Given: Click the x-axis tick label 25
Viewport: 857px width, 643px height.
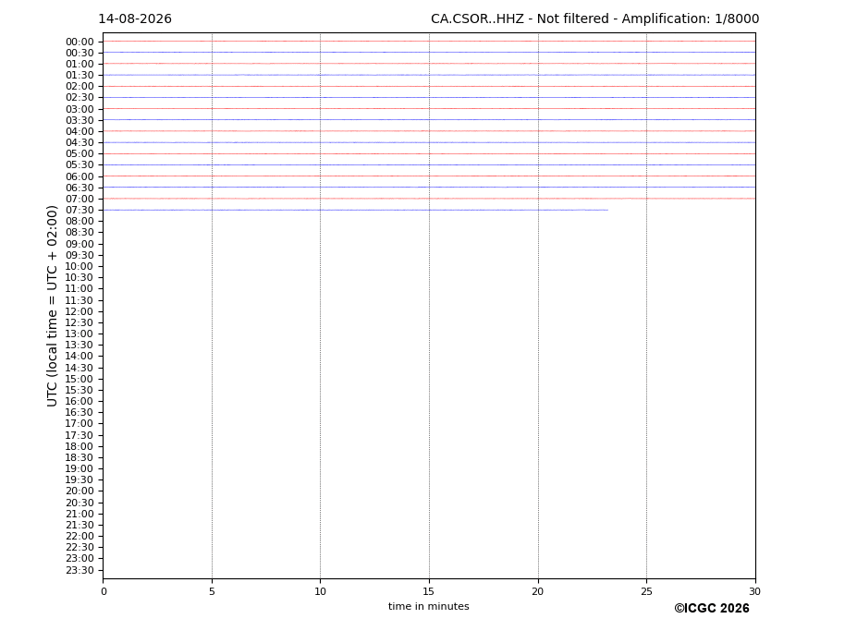Looking at the screenshot, I should click(646, 591).
